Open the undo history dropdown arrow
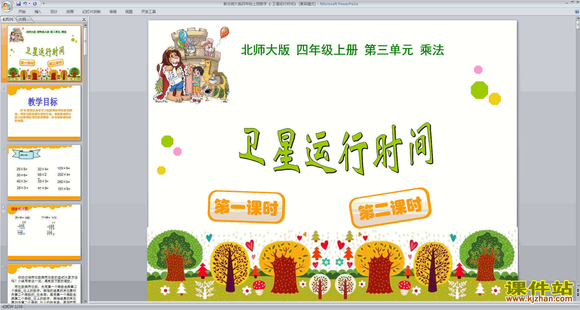The height and width of the screenshot is (310, 580). 29,4
